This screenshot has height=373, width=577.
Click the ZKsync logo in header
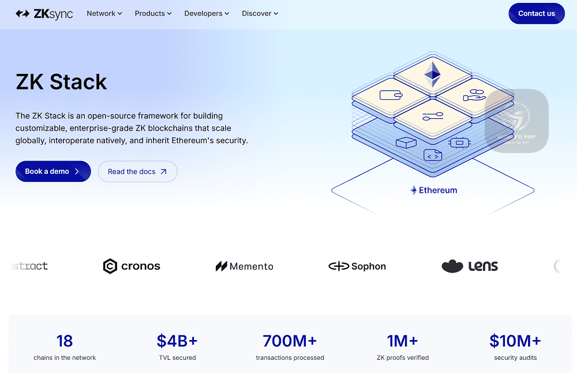[44, 14]
